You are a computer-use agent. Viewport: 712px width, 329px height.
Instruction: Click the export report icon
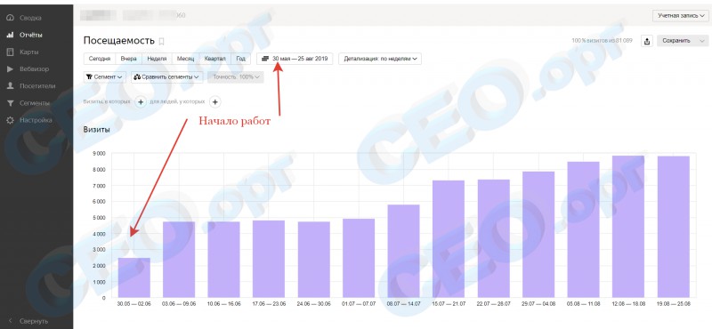[x=646, y=41]
